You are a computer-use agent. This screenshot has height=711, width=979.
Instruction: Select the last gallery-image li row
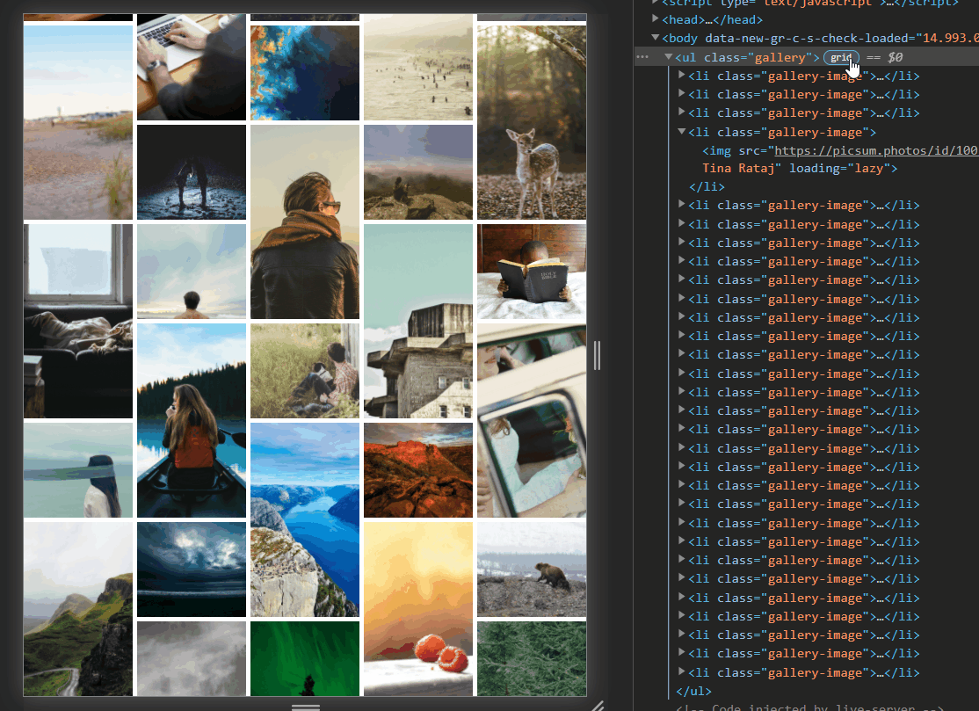coord(791,673)
